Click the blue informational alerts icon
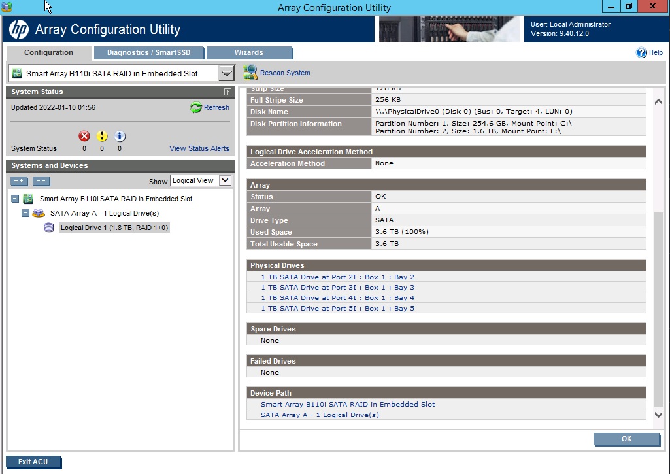Screen dimensions: 670x474 tap(120, 136)
